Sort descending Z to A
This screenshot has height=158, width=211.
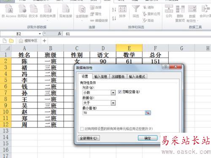pyautogui.click(x=114, y=18)
